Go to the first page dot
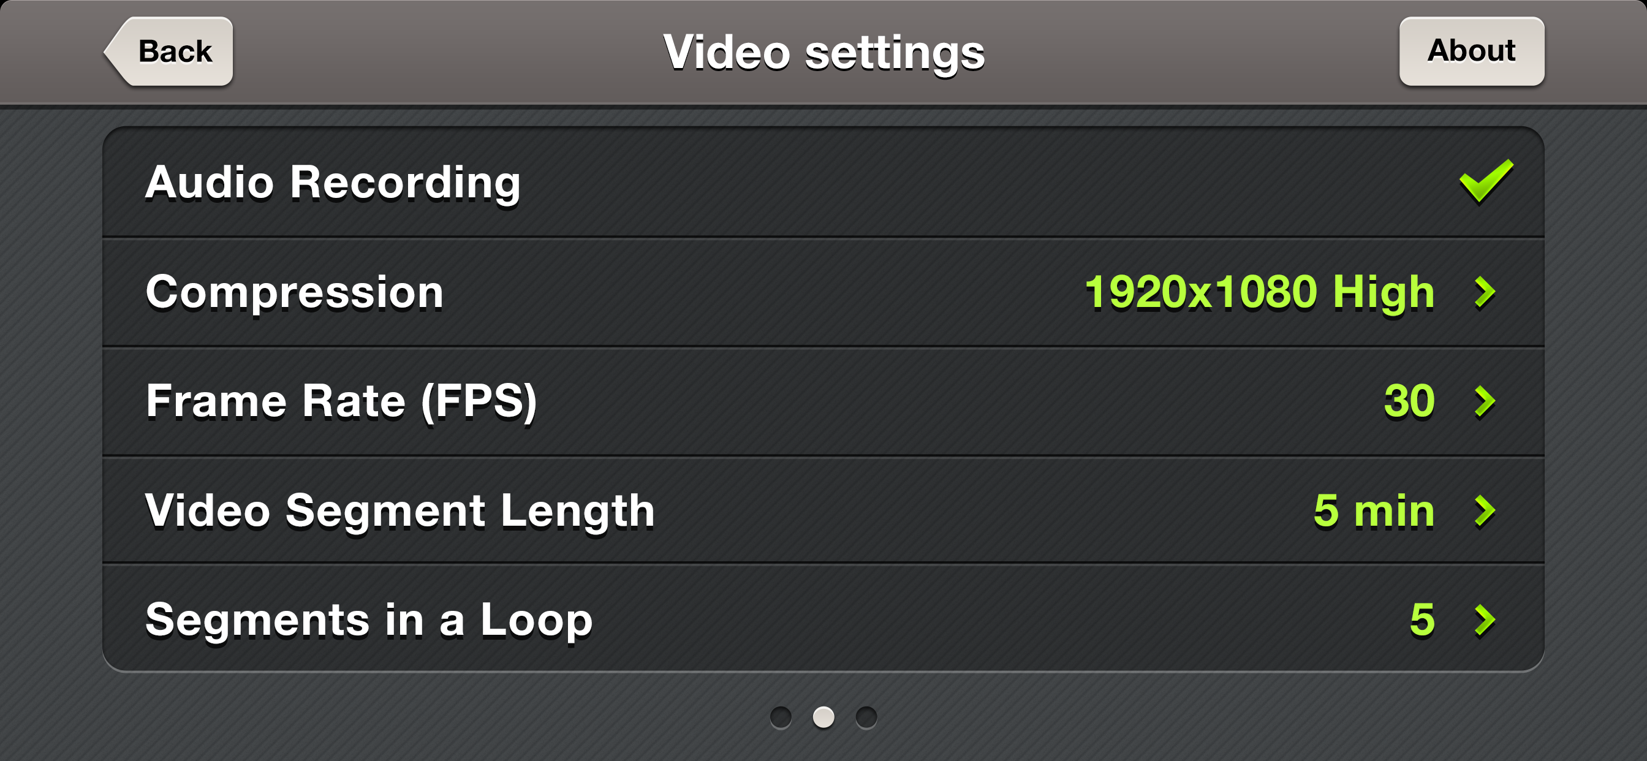 [781, 717]
